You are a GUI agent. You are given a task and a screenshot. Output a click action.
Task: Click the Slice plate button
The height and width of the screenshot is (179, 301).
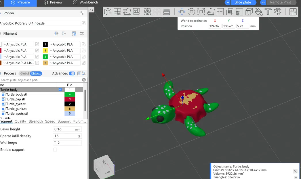click(x=243, y=3)
